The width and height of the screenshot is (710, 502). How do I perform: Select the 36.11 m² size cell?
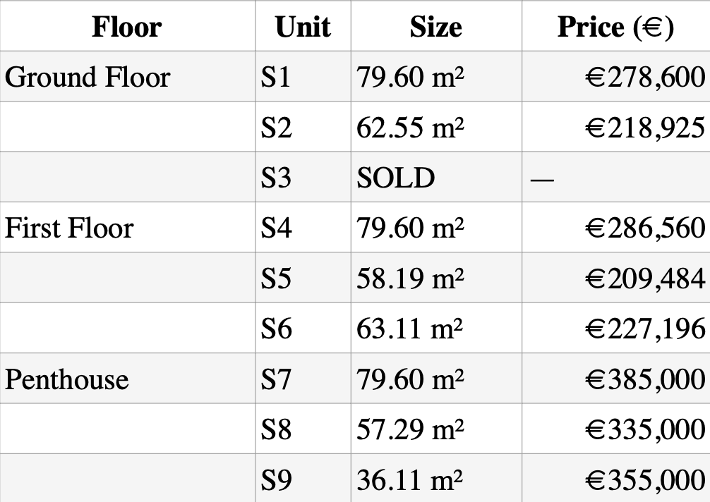coord(411,480)
